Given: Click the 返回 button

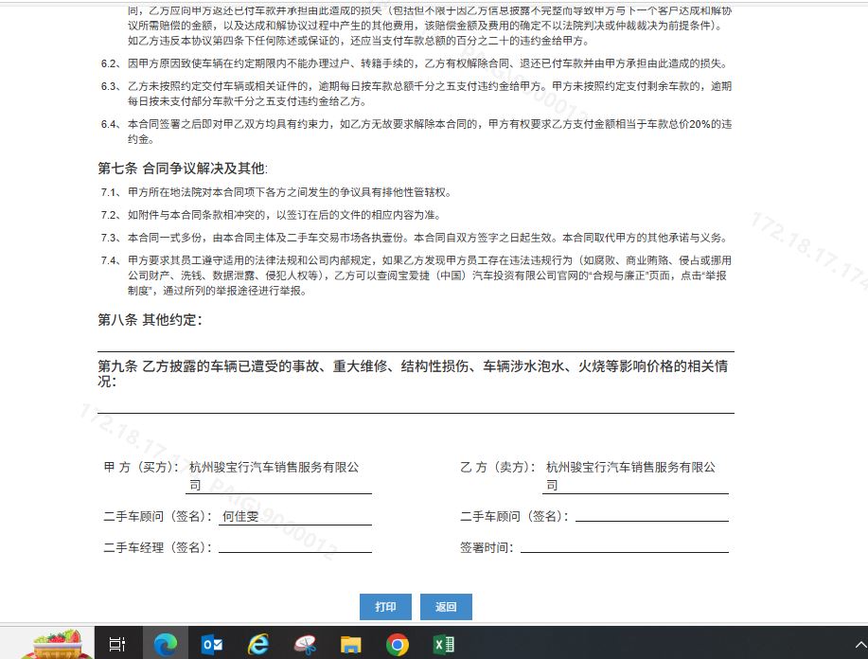Looking at the screenshot, I should [x=446, y=607].
